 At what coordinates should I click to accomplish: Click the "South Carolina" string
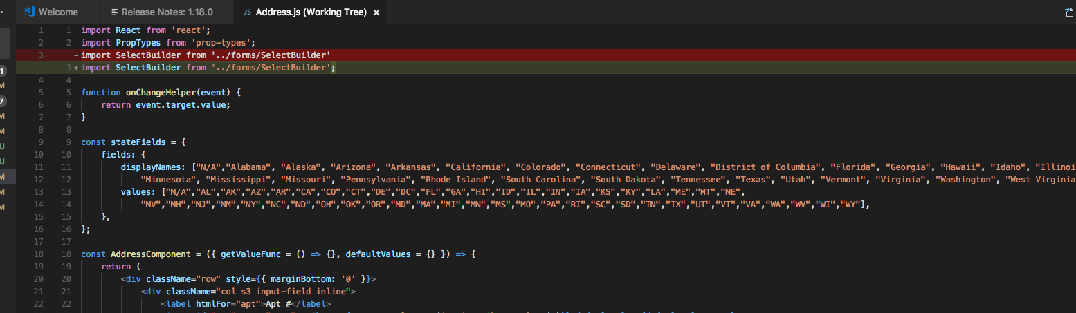540,179
